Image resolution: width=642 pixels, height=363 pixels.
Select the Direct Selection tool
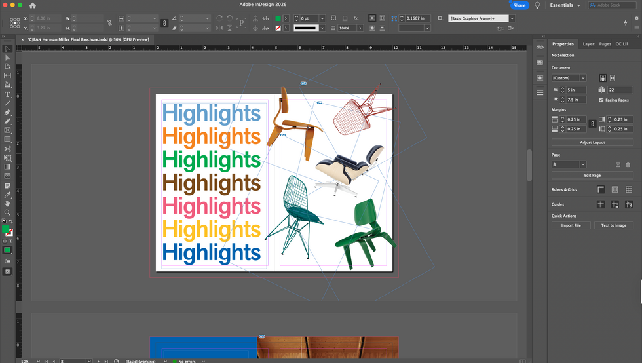(x=7, y=58)
